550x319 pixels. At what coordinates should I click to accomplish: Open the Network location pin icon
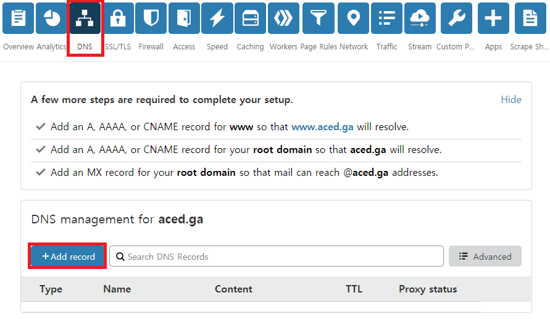pos(354,19)
